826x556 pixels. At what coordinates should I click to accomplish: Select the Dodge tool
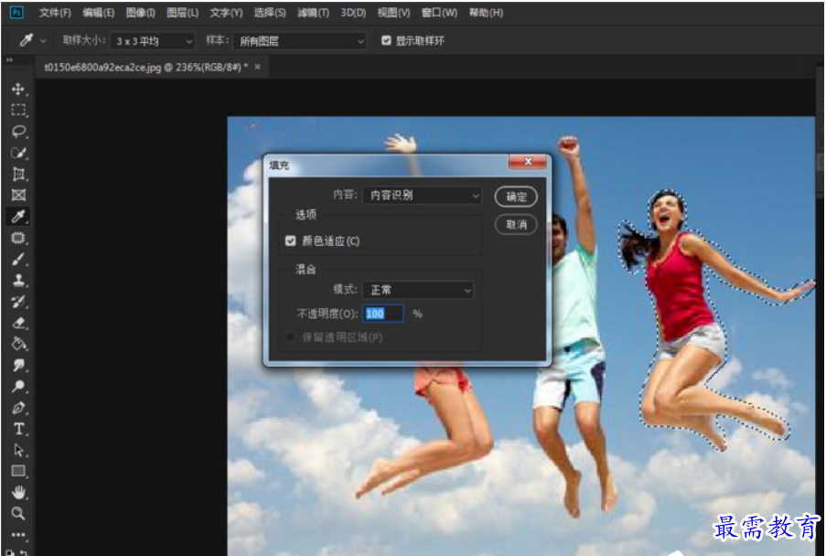click(x=18, y=386)
